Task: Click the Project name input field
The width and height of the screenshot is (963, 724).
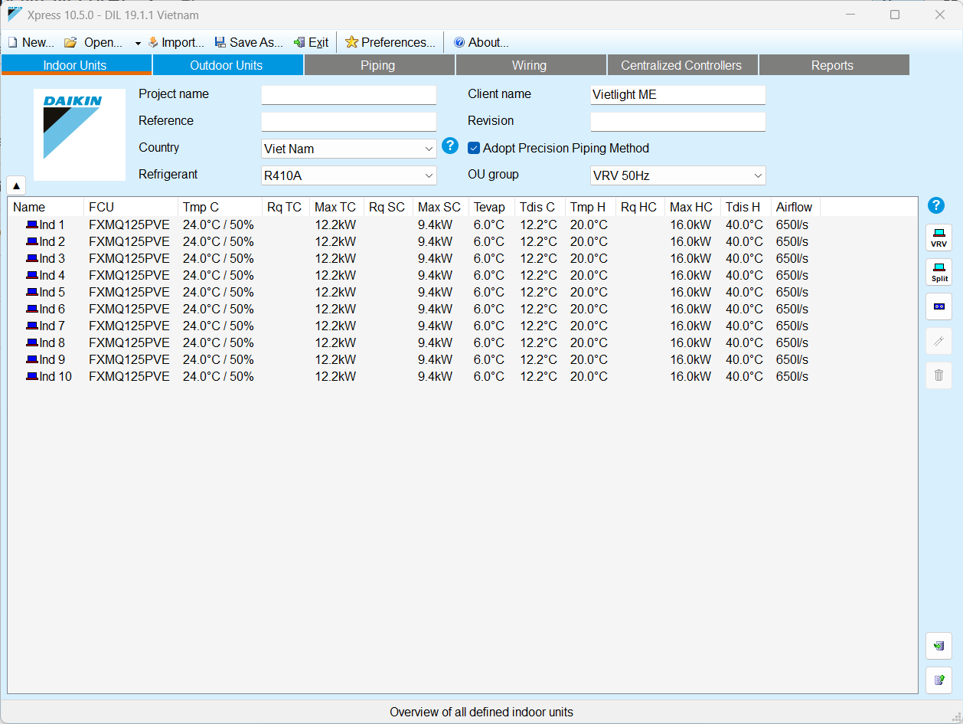Action: (x=349, y=95)
